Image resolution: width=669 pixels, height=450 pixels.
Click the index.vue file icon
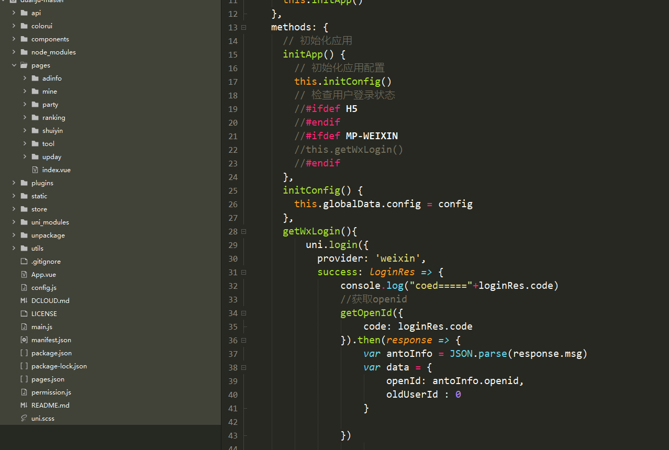[35, 170]
